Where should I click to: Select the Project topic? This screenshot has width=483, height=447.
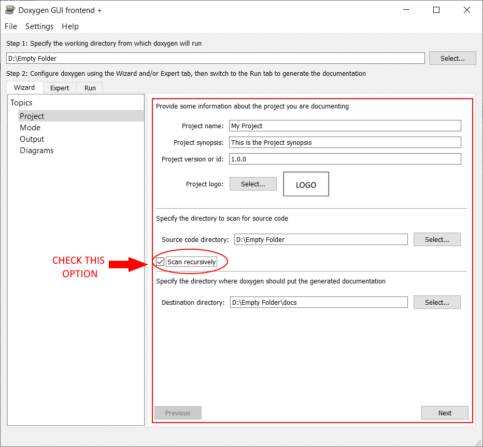[32, 116]
